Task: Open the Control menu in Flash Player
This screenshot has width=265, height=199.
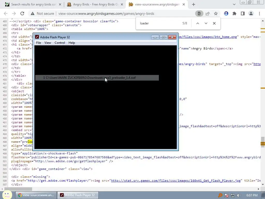Action: pyautogui.click(x=60, y=43)
